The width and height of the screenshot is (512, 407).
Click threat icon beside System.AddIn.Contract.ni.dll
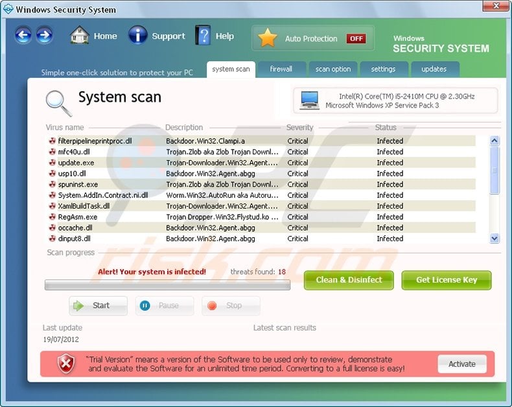(x=52, y=195)
